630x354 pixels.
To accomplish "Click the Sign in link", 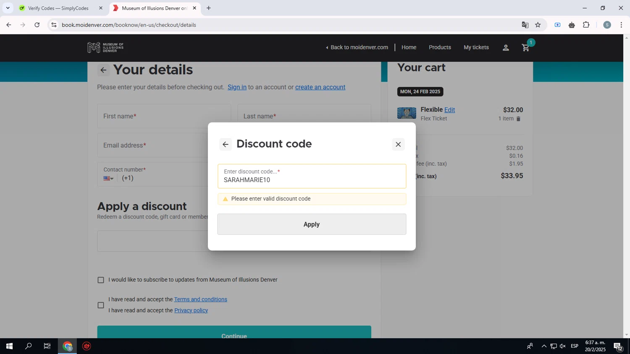I will point(237,87).
